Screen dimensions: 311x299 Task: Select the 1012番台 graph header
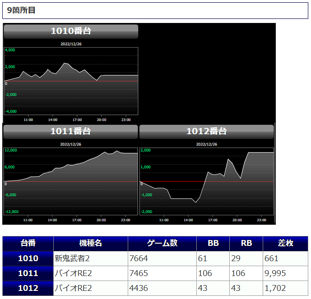tap(206, 132)
